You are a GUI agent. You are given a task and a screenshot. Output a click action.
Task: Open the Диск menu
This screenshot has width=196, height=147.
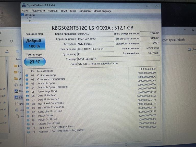pyautogui.click(x=73, y=11)
